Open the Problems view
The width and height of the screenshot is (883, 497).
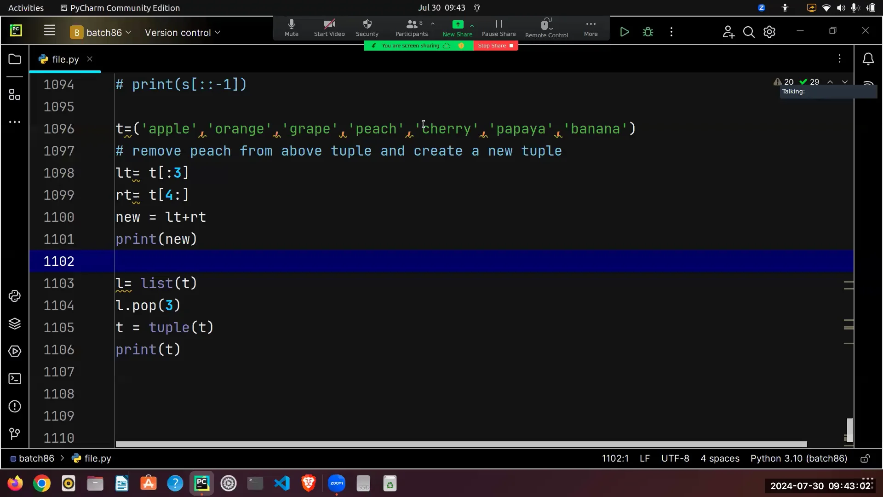pyautogui.click(x=14, y=406)
